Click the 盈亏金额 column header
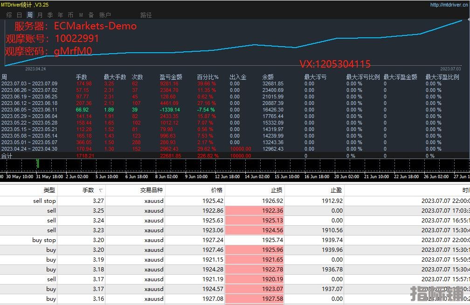470x305 pixels. (x=171, y=77)
